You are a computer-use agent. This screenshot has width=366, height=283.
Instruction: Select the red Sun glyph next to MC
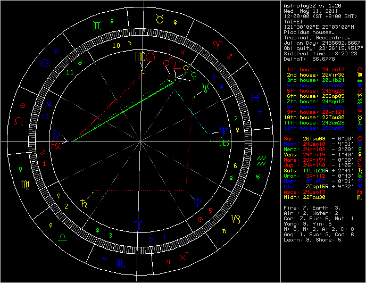(x=151, y=57)
